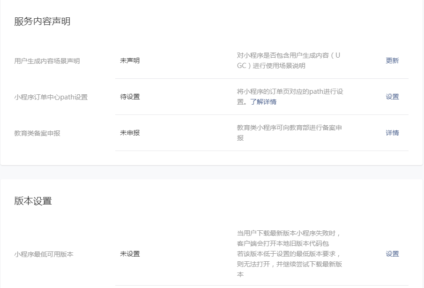Click 详情 link for 教育类备案申报
Screen dimensions: 424x288
tap(392, 133)
